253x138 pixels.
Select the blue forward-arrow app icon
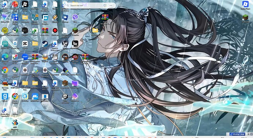[45, 17]
